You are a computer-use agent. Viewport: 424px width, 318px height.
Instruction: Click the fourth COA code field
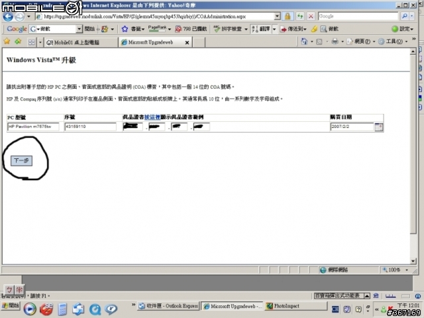[x=201, y=127]
